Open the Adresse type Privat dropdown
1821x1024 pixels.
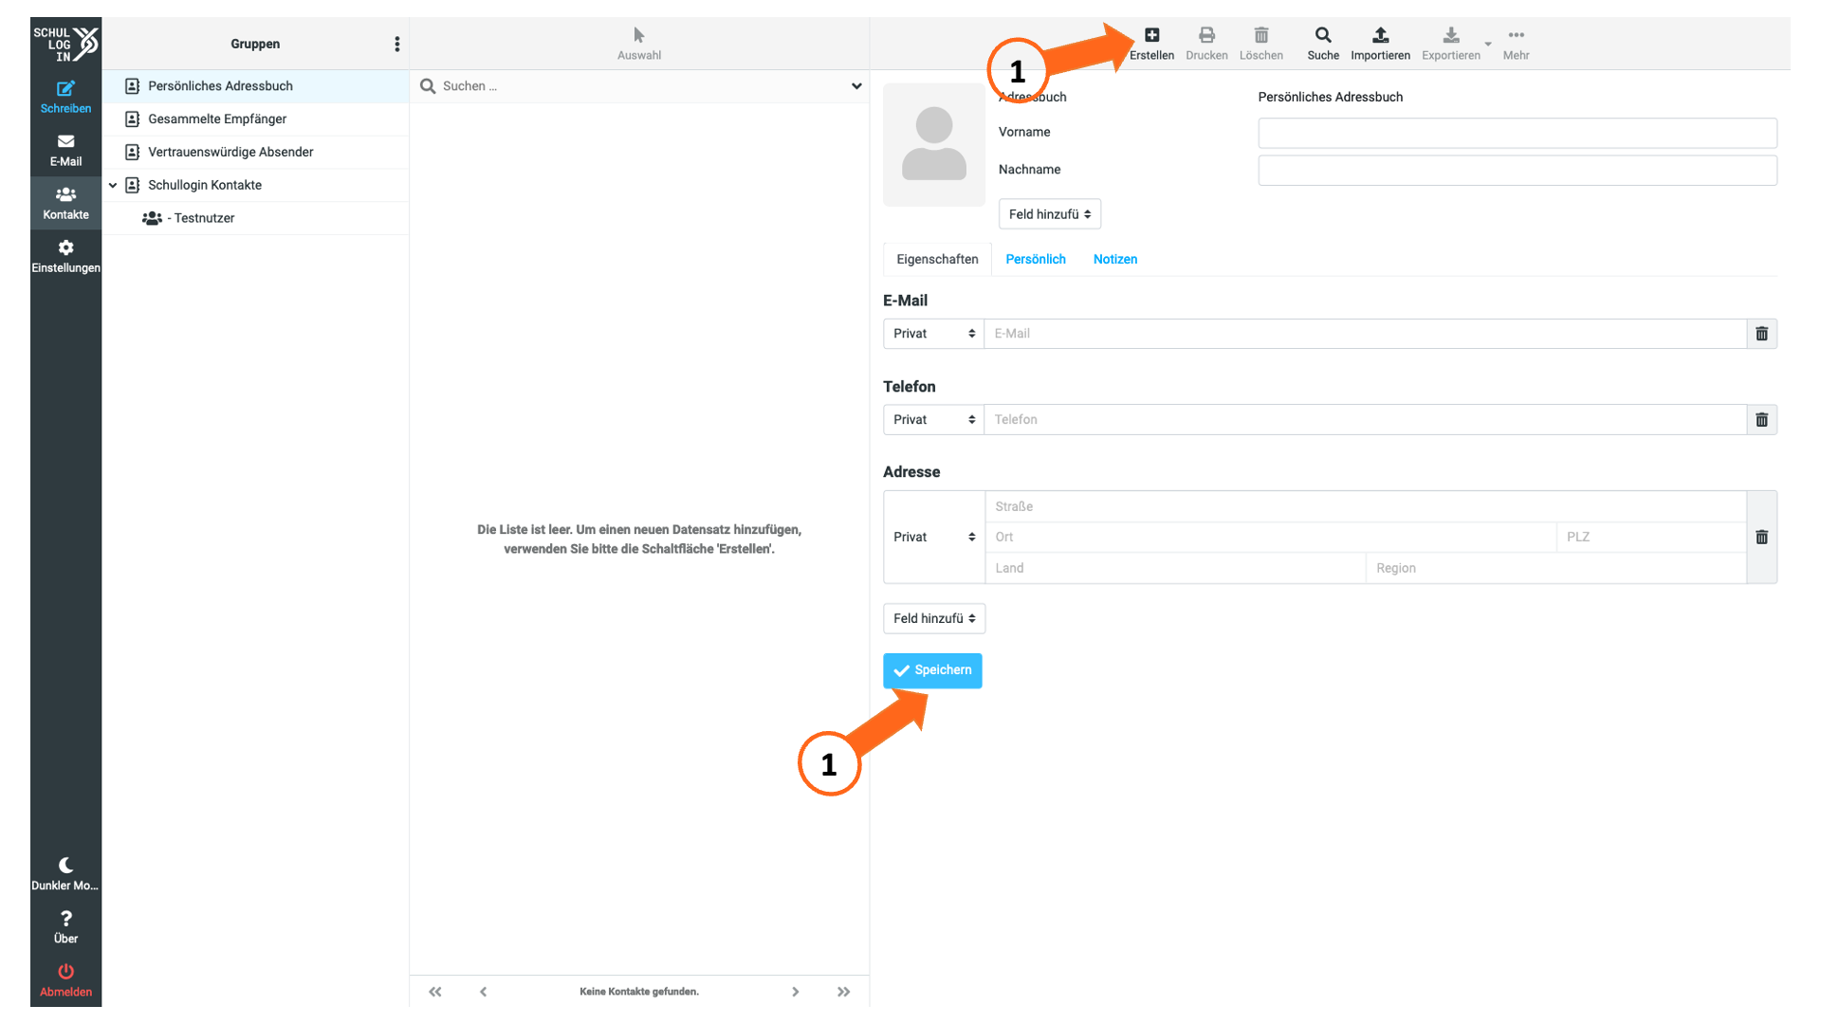(933, 537)
